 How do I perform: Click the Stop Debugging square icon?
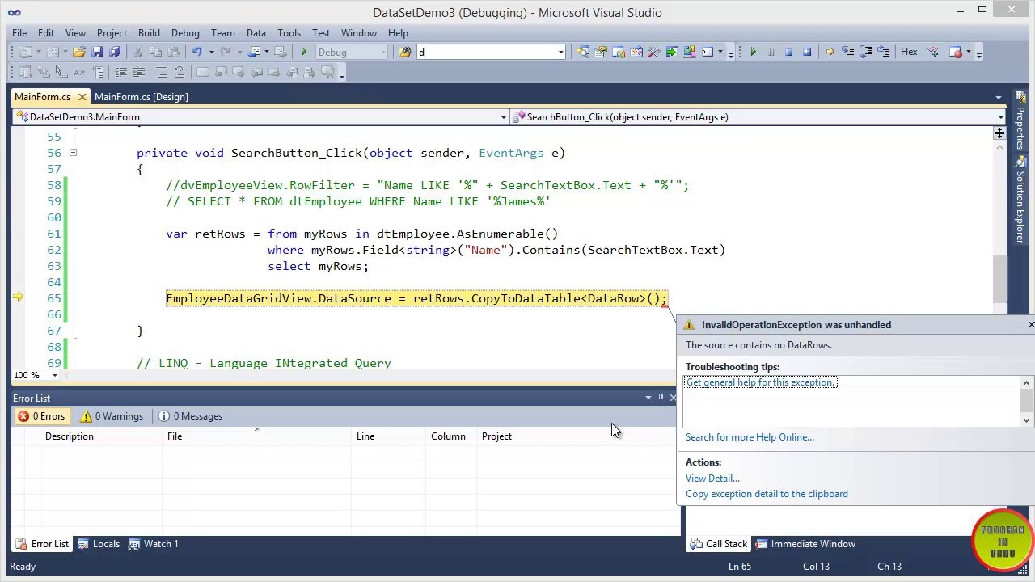[788, 53]
